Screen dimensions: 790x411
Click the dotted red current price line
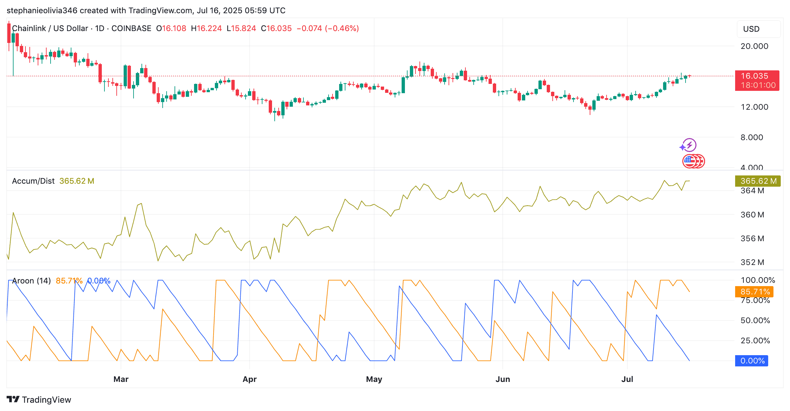(x=331, y=76)
